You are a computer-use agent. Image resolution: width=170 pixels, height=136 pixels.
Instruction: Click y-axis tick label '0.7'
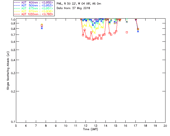point(13,35)
